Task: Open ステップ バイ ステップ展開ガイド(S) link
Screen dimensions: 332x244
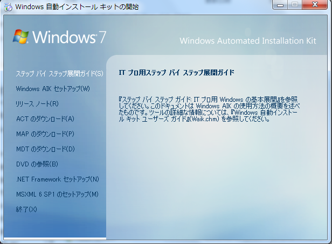Action: coord(59,73)
